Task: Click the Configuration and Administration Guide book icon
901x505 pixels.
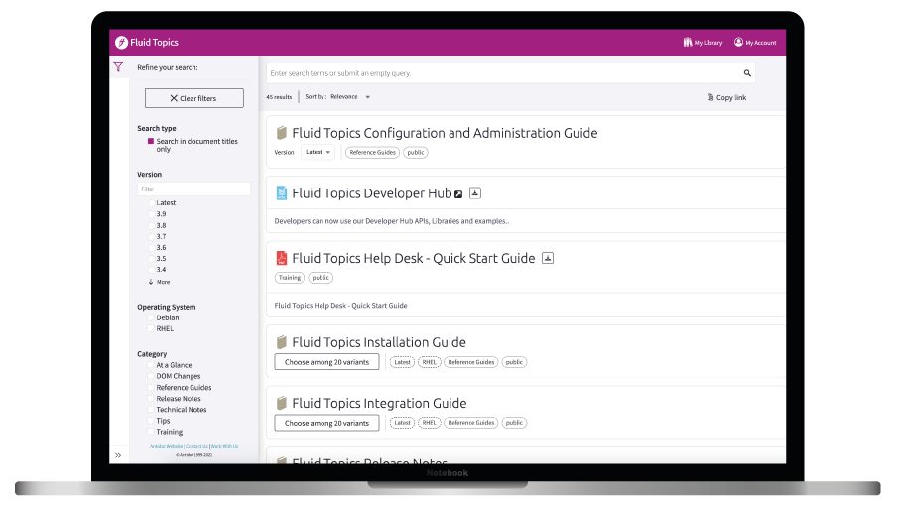Action: [x=281, y=133]
